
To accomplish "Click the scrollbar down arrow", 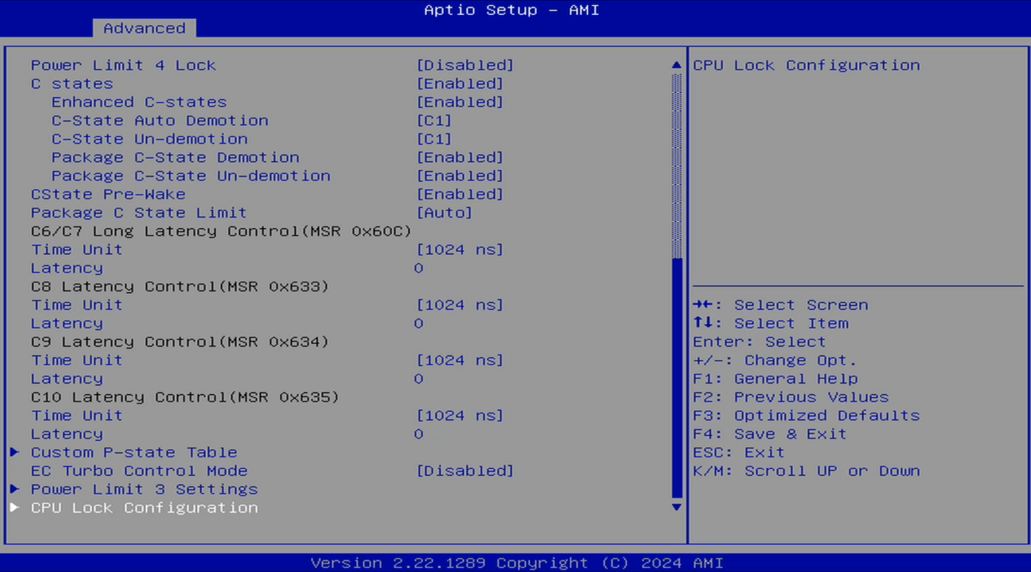I will [676, 507].
